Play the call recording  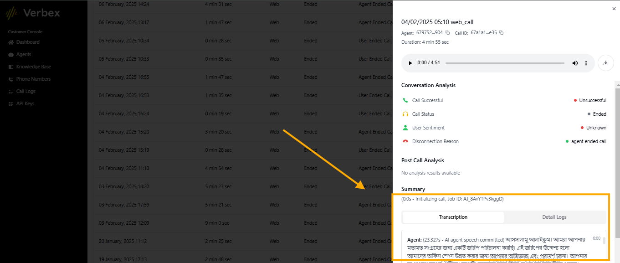point(410,63)
